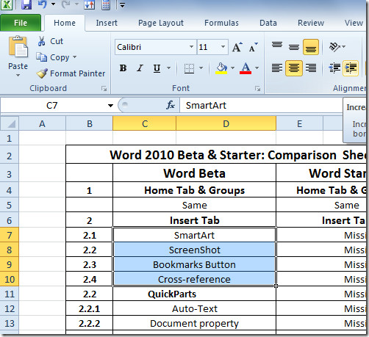The width and height of the screenshot is (369, 337).
Task: Toggle Align Text Left
Action: click(277, 68)
